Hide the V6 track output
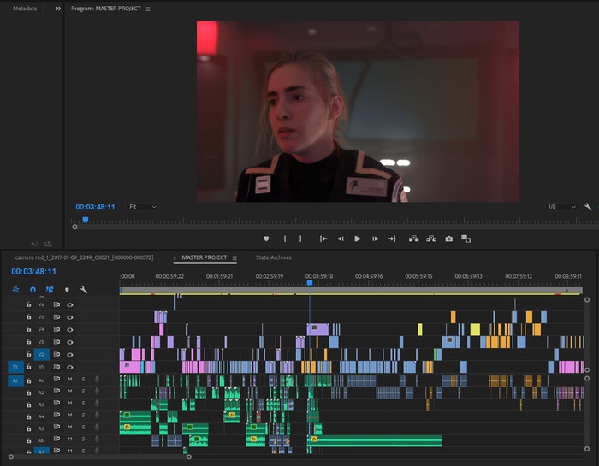Viewport: 599px width, 466px height. pos(70,304)
